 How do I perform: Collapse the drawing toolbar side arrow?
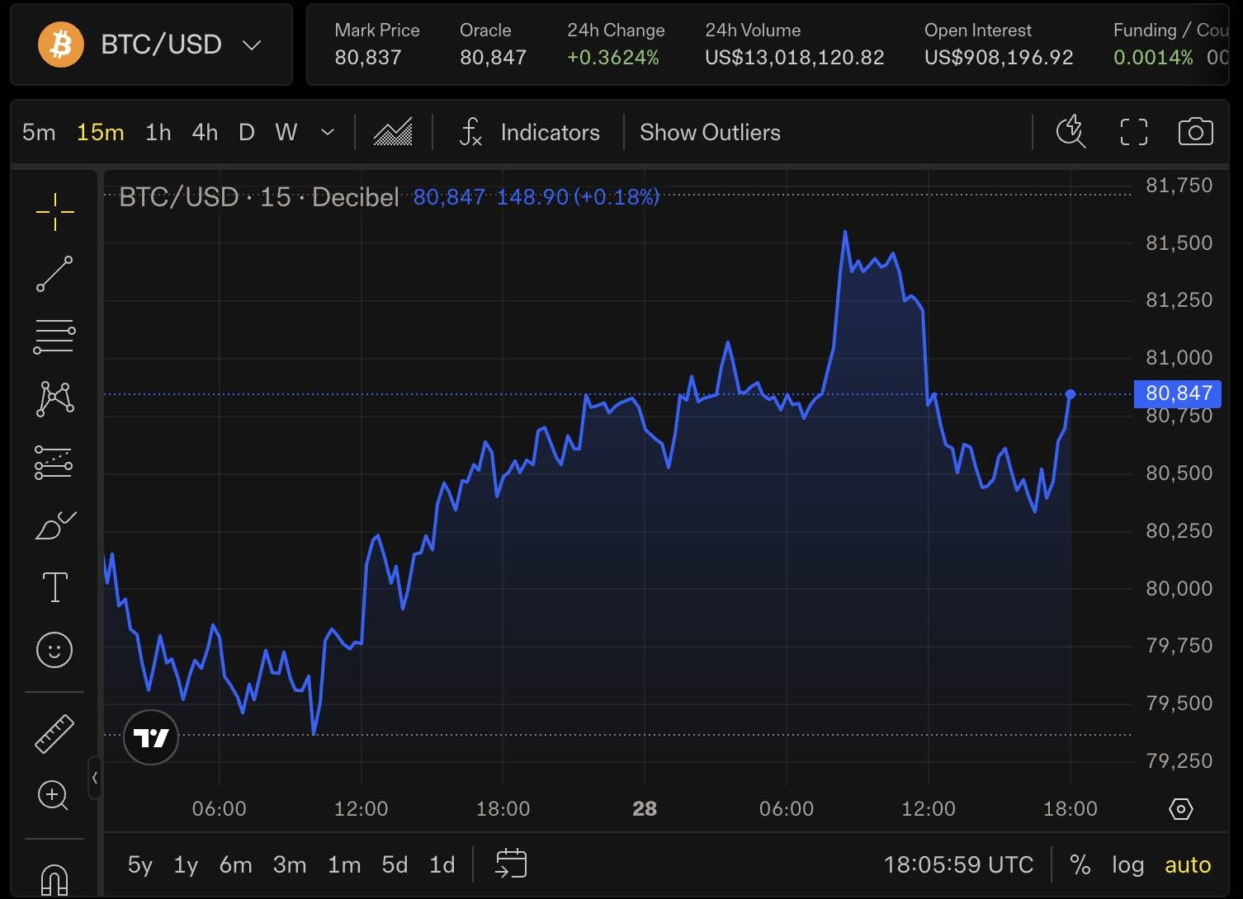tap(95, 778)
